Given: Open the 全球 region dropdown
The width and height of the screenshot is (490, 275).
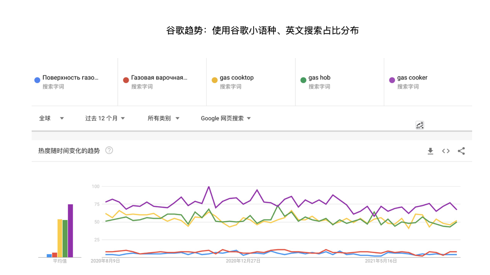Looking at the screenshot, I should 51,119.
